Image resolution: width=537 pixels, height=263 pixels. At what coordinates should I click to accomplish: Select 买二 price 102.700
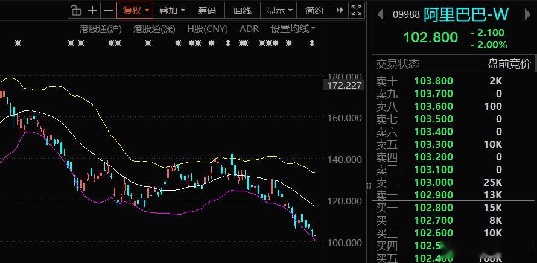(434, 220)
